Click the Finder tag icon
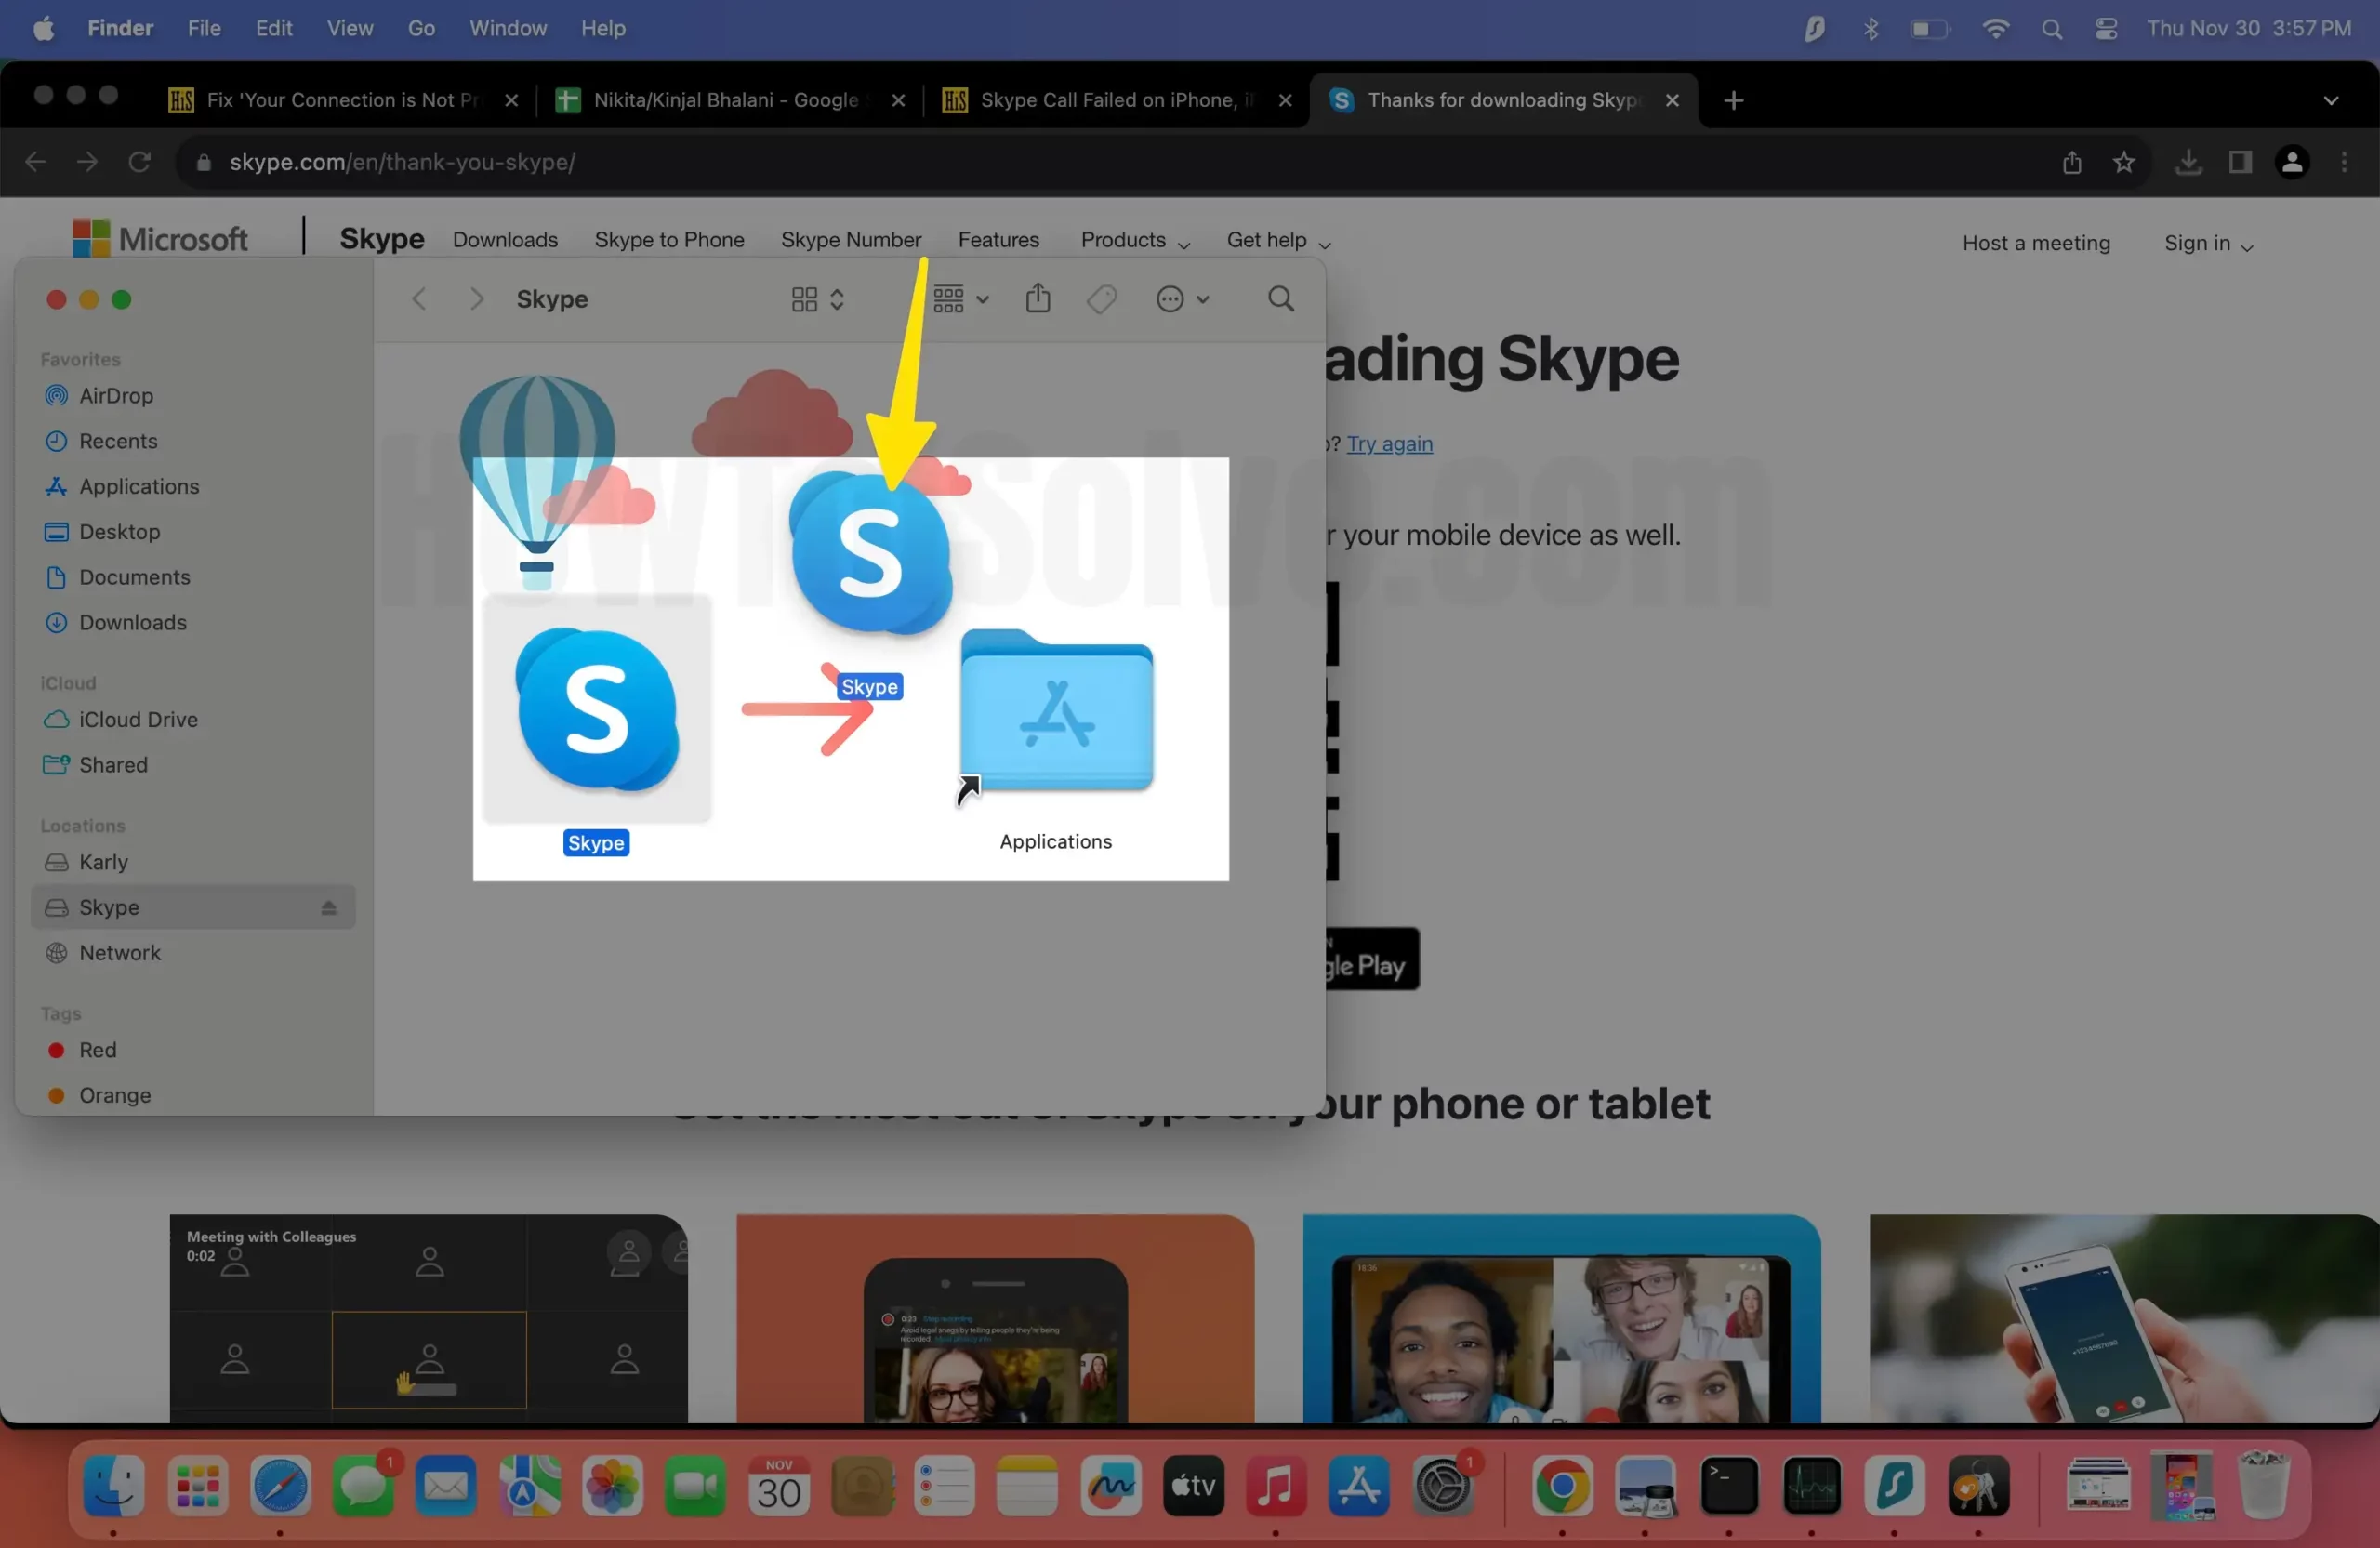This screenshot has width=2380, height=1548. [1101, 299]
